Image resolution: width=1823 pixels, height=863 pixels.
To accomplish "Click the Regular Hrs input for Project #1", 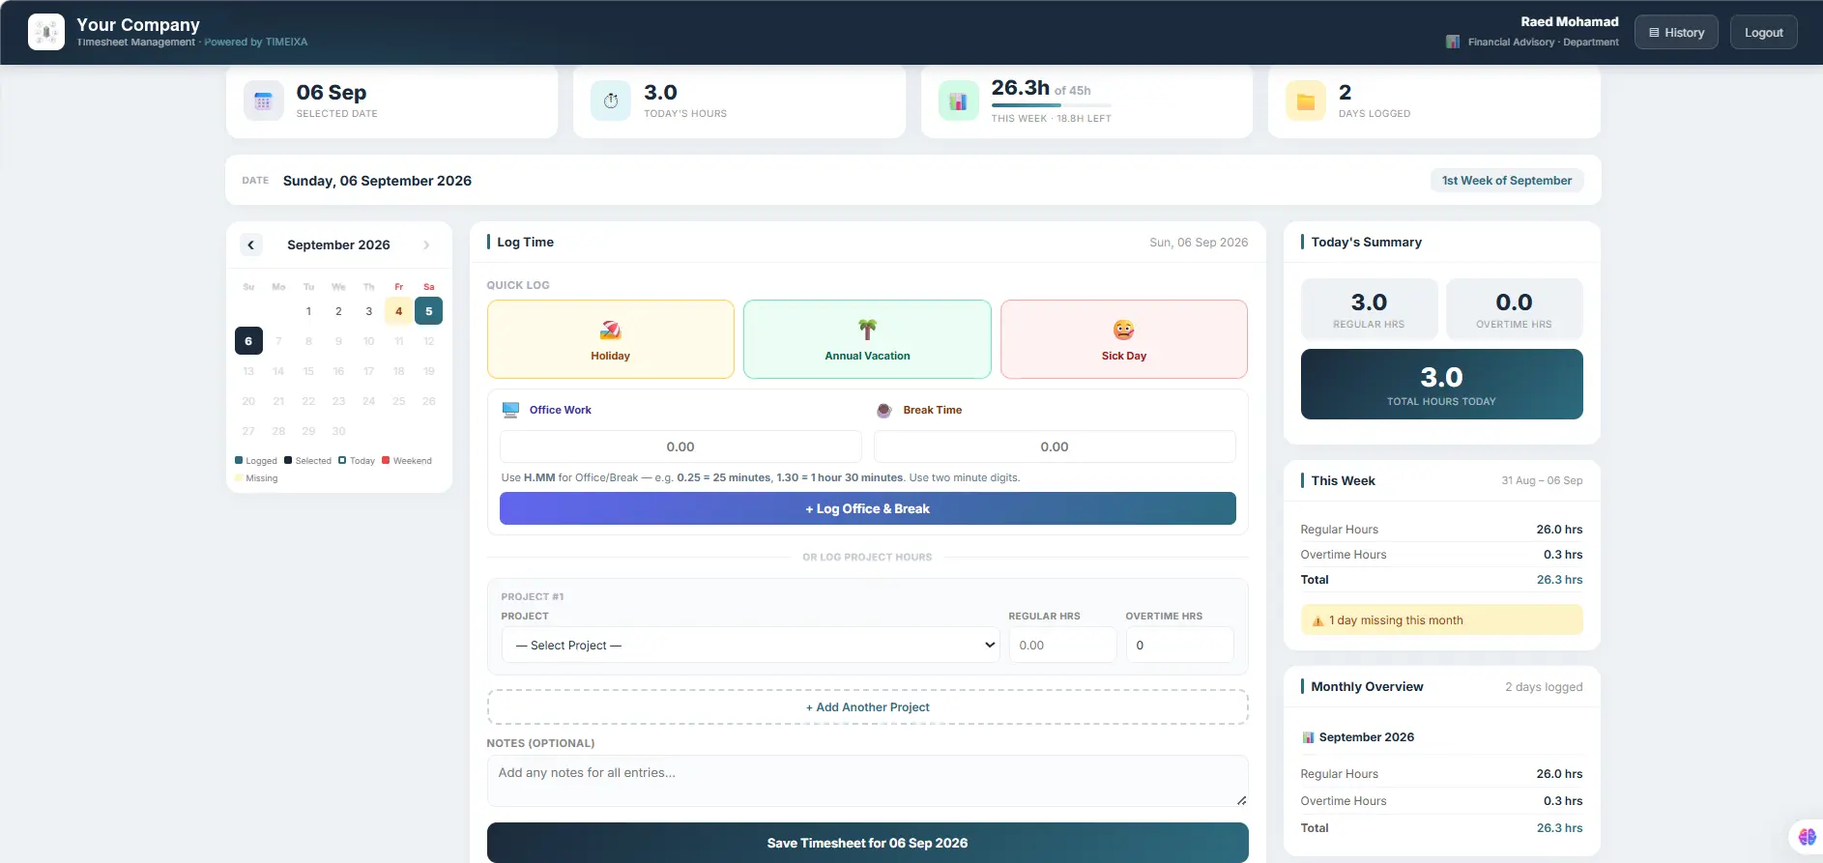I will click(x=1062, y=645).
